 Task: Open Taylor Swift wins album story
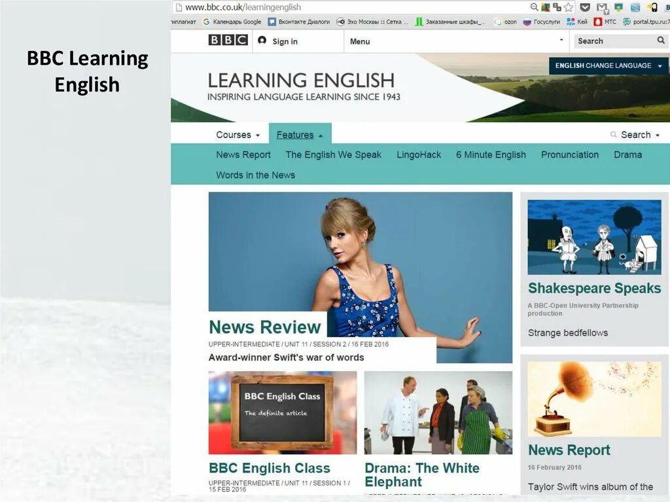pyautogui.click(x=590, y=486)
